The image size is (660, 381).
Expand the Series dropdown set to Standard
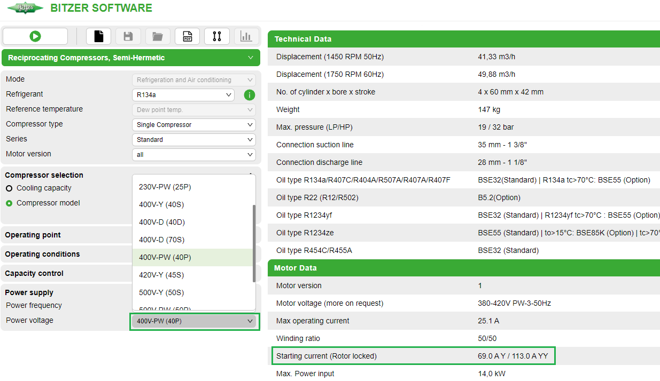click(x=193, y=139)
